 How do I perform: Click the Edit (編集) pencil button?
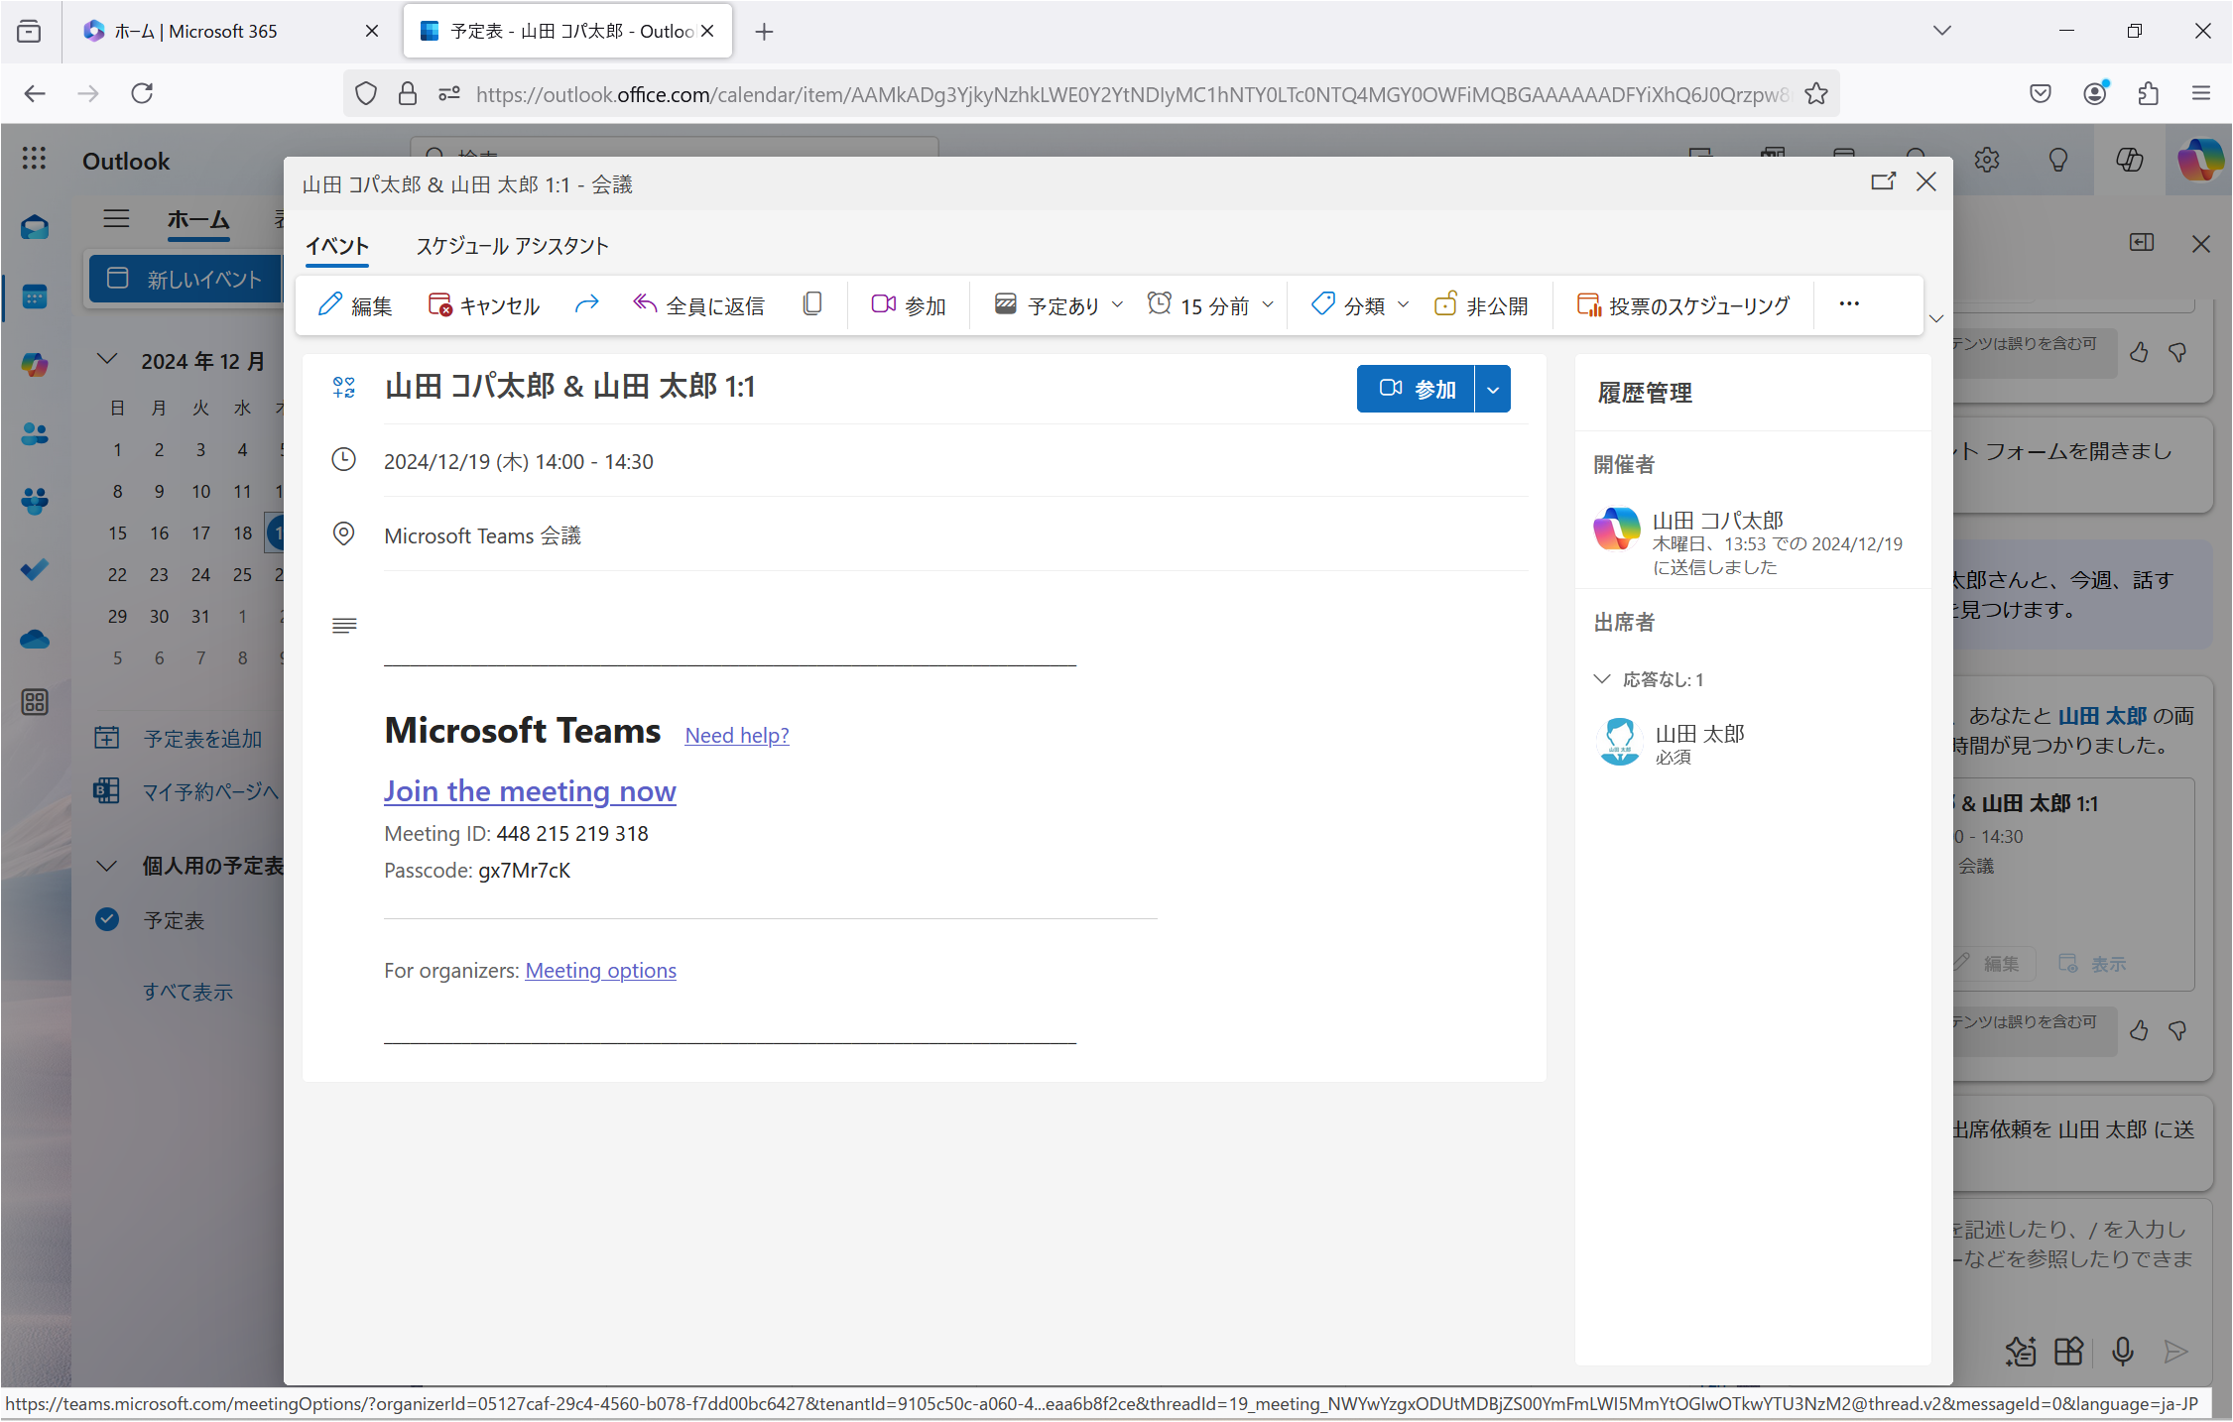point(355,305)
